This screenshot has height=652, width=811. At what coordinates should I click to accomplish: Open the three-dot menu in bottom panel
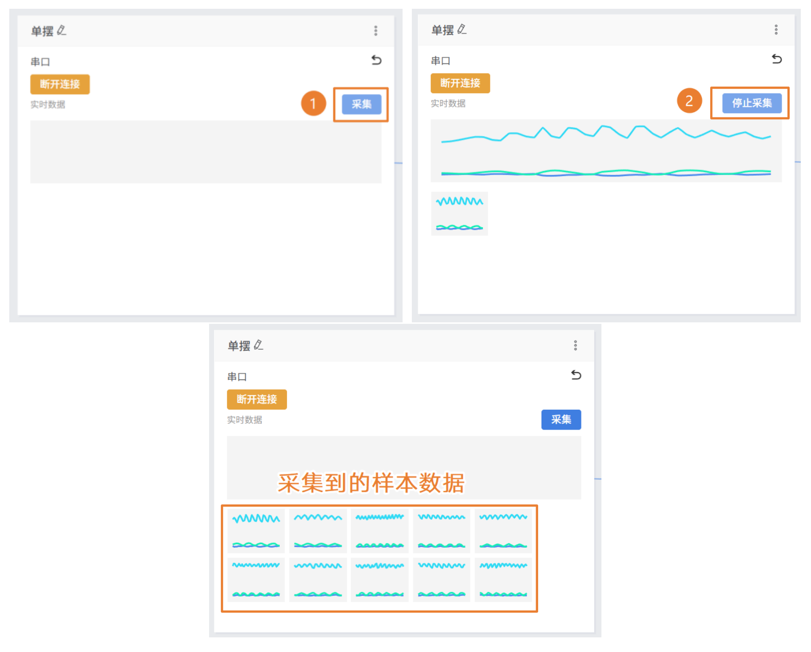point(575,346)
